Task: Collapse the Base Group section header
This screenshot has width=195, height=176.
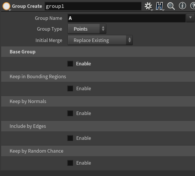Action: (x=98, y=52)
